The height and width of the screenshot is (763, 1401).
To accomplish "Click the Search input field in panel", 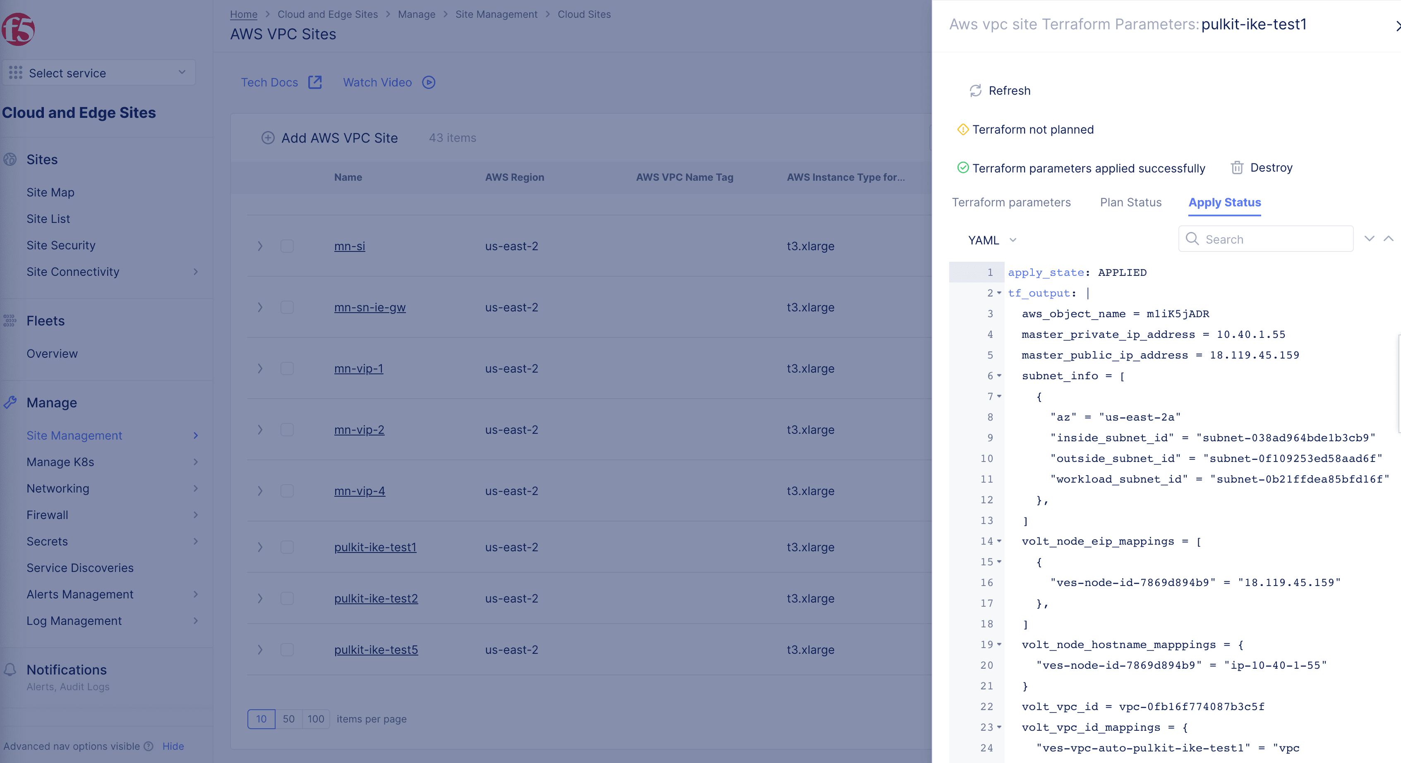I will tap(1273, 239).
